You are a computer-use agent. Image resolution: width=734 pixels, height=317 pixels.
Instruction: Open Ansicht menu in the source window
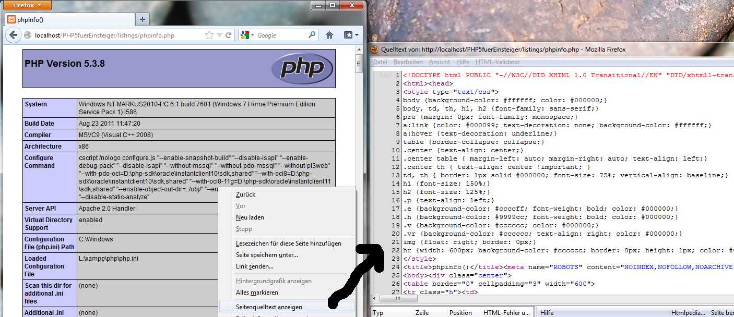coord(439,62)
